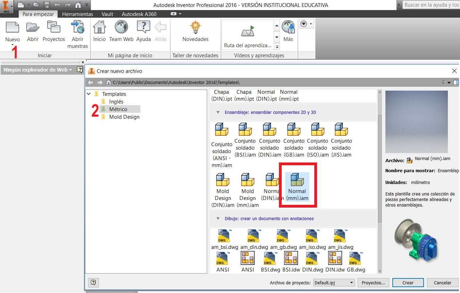Select Mold Design (mm).iam template
The image size is (460, 293).
(x=248, y=191)
